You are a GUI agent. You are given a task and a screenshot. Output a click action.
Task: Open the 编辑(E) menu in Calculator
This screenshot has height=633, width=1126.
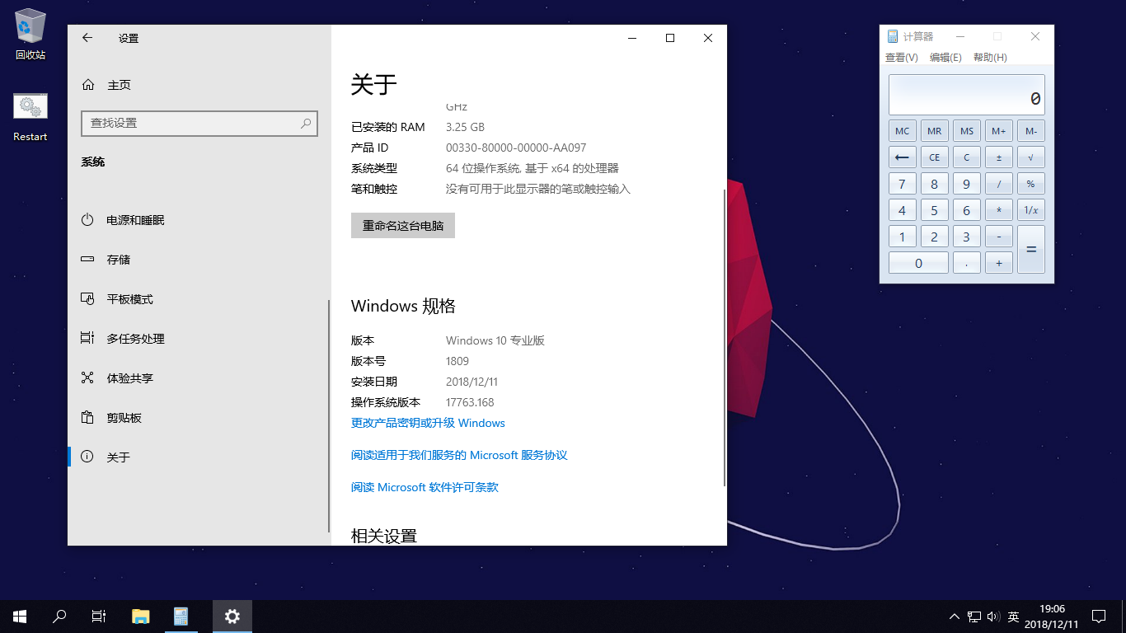click(945, 58)
